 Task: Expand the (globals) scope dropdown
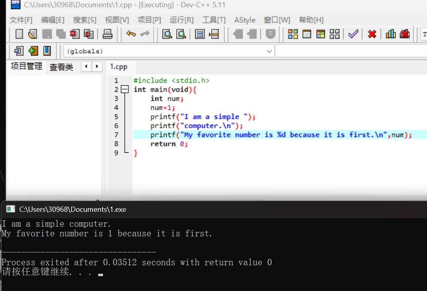[269, 51]
